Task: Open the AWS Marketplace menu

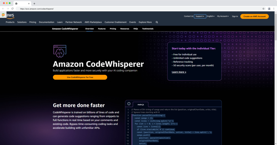Action: coord(93,22)
